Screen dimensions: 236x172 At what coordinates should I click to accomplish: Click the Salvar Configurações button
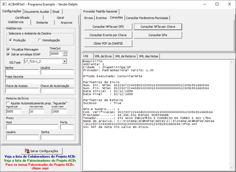(x=42, y=151)
